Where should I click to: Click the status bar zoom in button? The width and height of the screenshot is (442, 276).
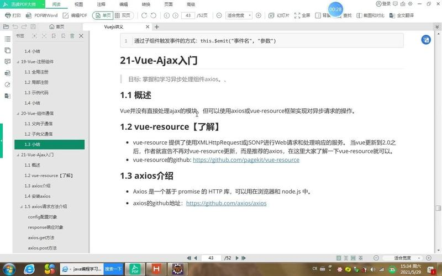pyautogui.click(x=429, y=258)
